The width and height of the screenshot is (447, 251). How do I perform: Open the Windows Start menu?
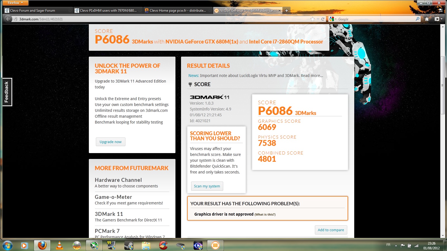tap(7, 245)
